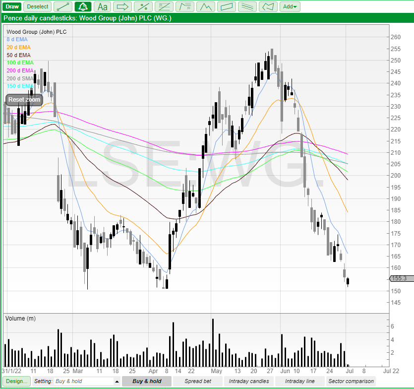Viewport: 414px width, 389px height.
Task: Click the 31/1/22 date axis label
Action: pos(11,371)
